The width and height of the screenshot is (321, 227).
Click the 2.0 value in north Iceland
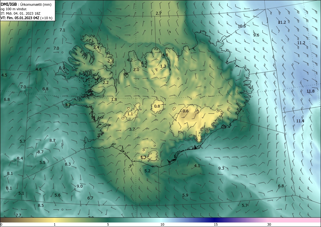[x=136, y=69]
